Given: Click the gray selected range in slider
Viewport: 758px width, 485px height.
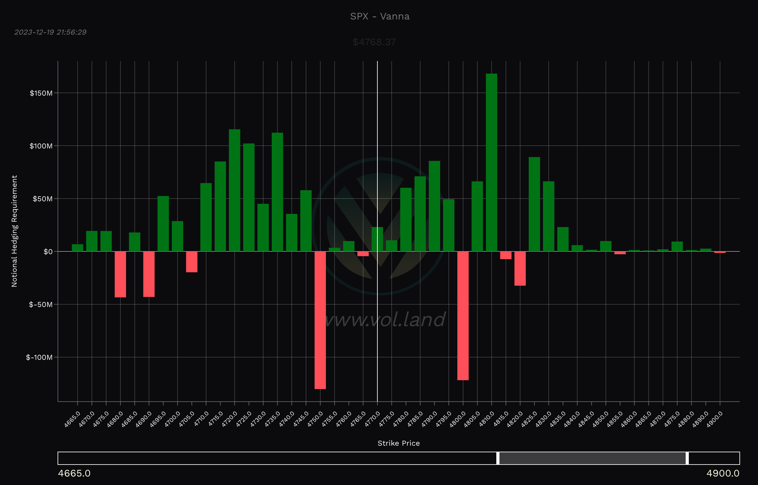Looking at the screenshot, I should coord(592,458).
